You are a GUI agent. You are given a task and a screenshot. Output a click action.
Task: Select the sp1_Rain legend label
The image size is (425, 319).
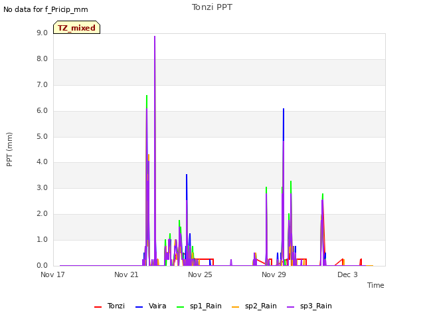coord(206,306)
